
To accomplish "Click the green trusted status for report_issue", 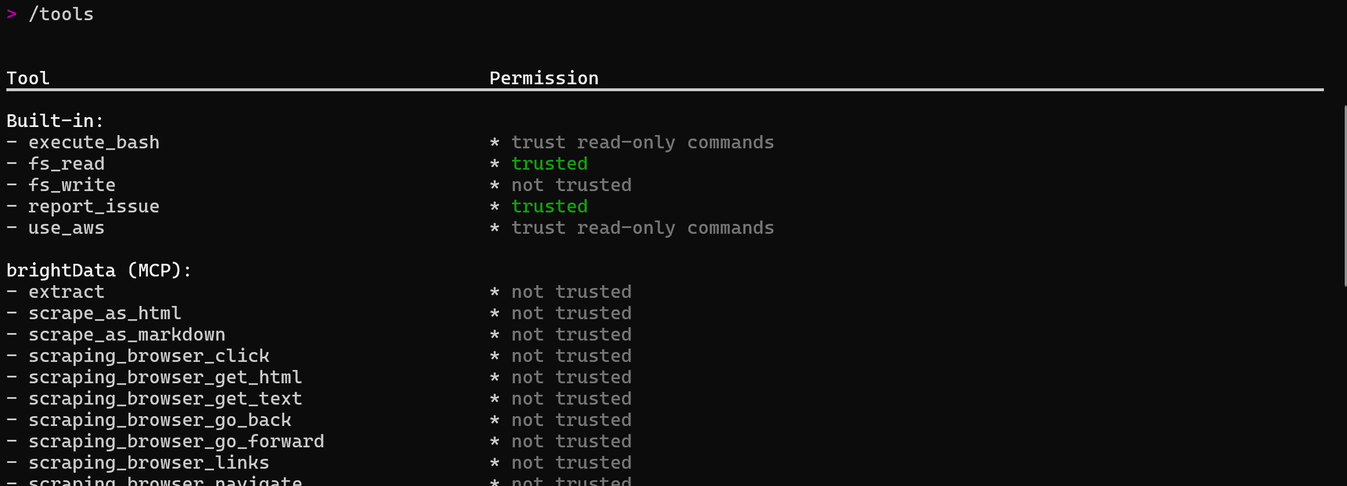I will click(549, 206).
